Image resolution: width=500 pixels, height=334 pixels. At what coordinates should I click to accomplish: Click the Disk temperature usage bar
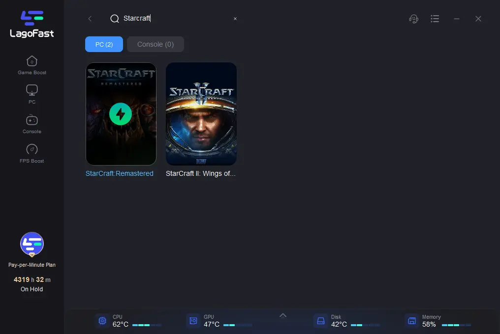[365, 325]
